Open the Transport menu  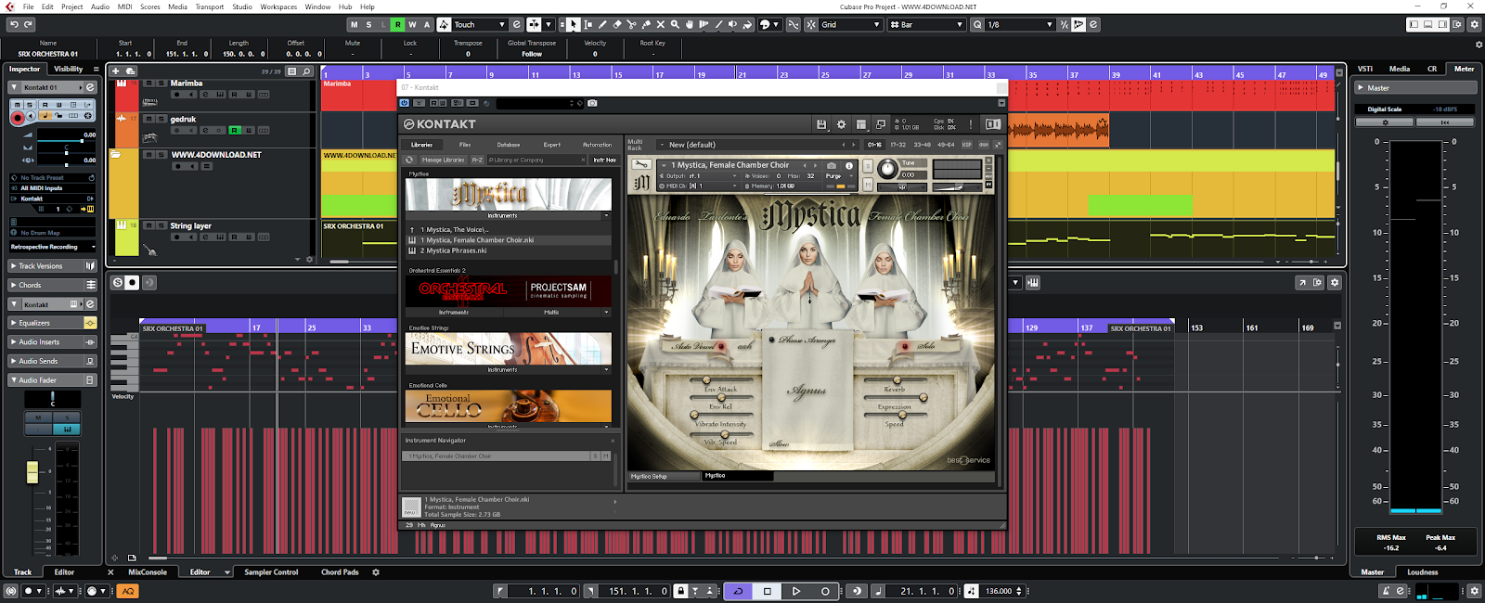pyautogui.click(x=209, y=6)
